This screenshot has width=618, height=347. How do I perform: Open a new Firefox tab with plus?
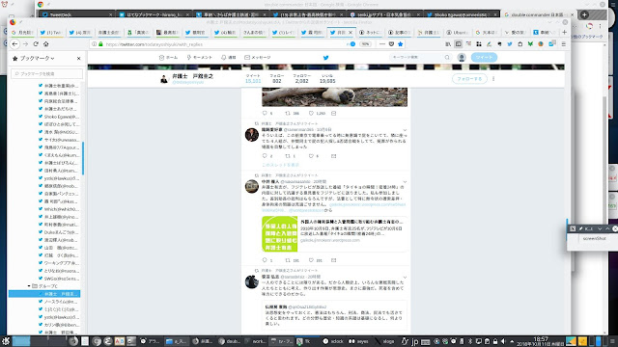pos(564,32)
